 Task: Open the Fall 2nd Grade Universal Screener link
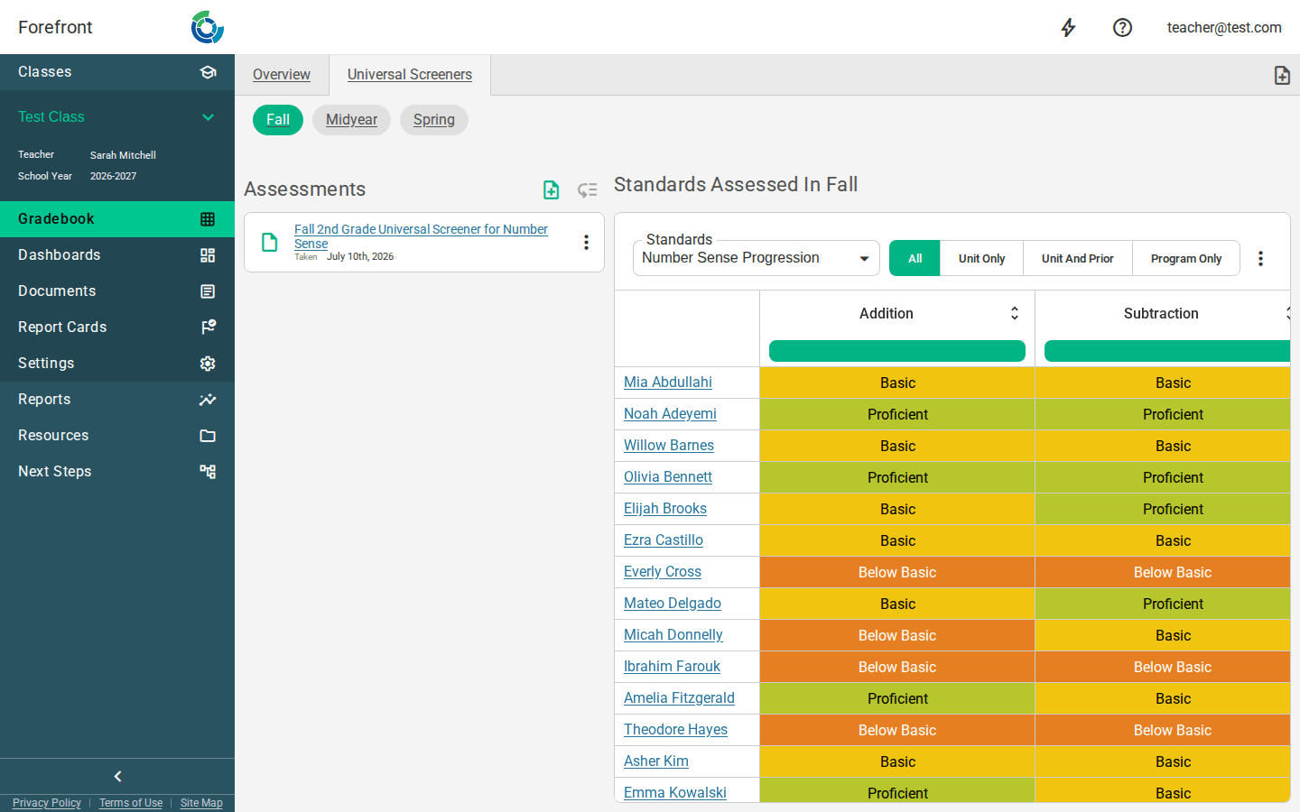coord(421,236)
